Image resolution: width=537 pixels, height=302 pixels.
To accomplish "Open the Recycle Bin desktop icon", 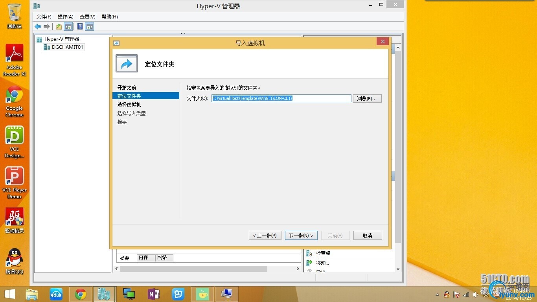I will tap(15, 17).
